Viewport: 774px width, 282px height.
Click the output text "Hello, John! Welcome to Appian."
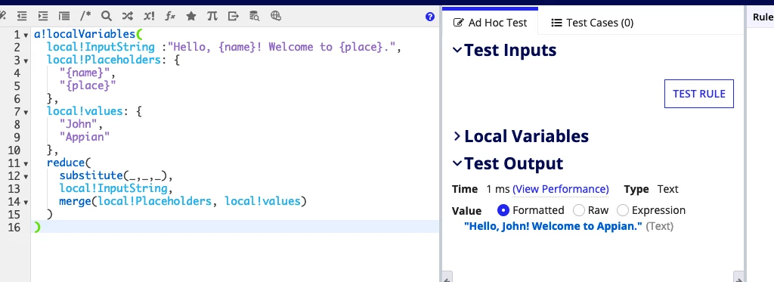click(553, 226)
